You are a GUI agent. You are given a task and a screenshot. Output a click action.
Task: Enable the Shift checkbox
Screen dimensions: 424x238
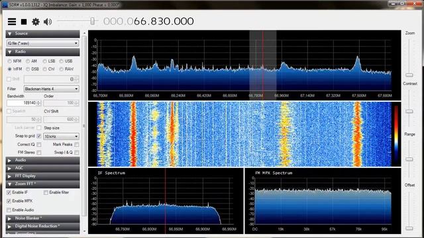(9, 79)
